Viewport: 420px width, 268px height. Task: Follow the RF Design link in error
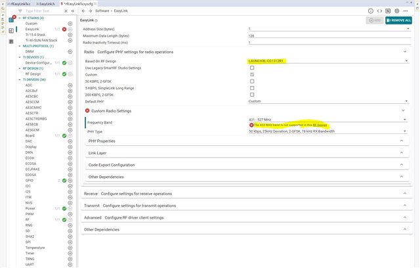pos(320,125)
